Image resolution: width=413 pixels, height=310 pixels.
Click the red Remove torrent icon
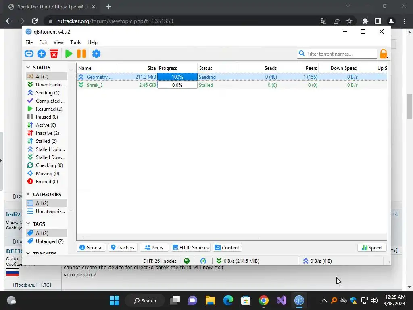(x=54, y=54)
